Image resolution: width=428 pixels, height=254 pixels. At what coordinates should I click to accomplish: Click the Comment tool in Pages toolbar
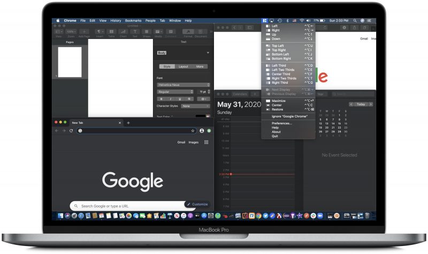171,32
